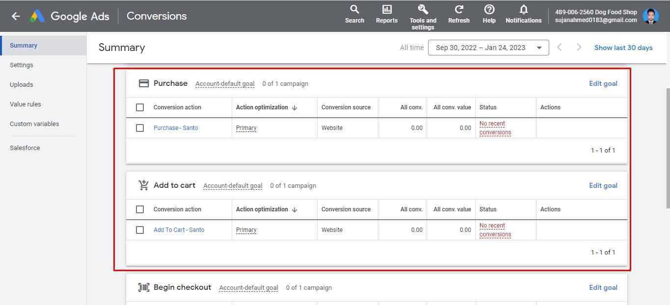Go back using the left arrow icon

pos(16,16)
